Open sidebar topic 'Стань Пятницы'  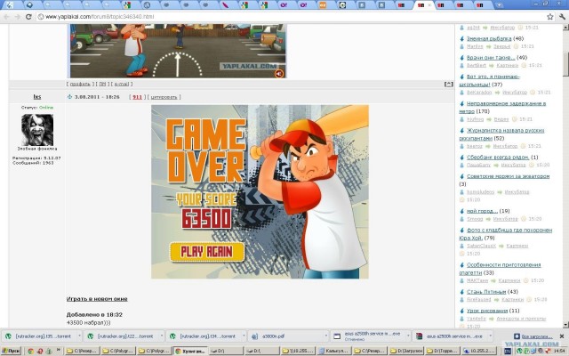pyautogui.click(x=486, y=292)
